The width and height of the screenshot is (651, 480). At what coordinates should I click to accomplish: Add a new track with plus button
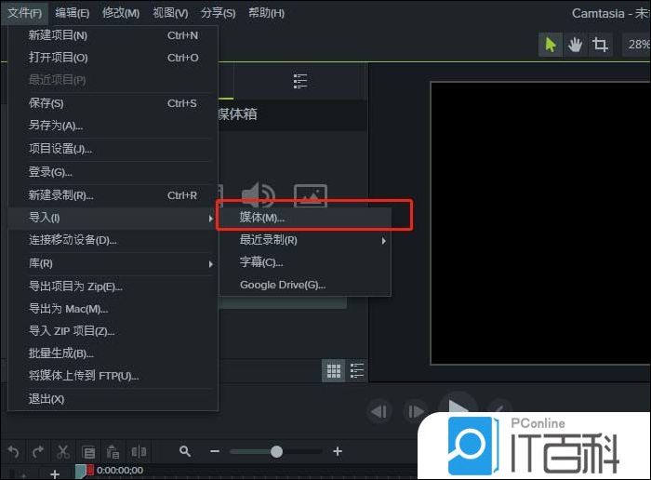click(55, 473)
